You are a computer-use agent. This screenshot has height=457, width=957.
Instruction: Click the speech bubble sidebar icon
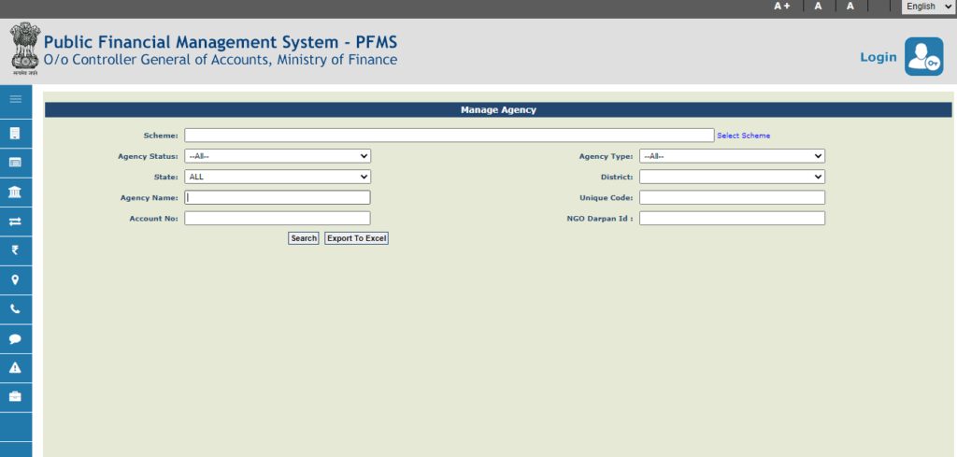point(15,339)
